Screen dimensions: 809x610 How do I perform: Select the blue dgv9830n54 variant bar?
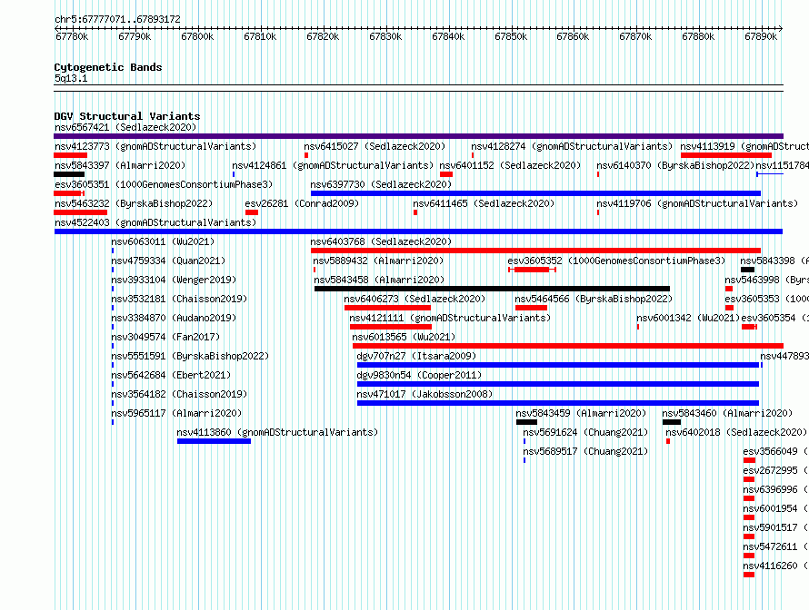pyautogui.click(x=558, y=384)
